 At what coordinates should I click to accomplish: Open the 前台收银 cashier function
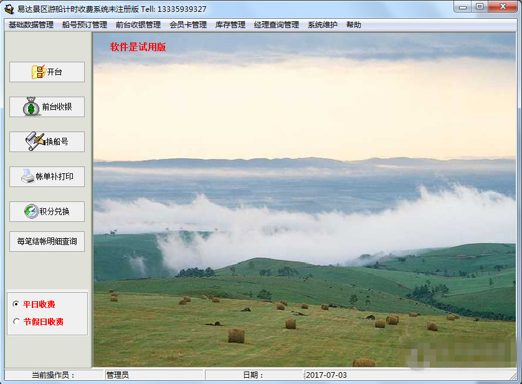click(x=47, y=107)
